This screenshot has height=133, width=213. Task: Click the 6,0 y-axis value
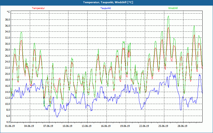click(x=8, y=116)
